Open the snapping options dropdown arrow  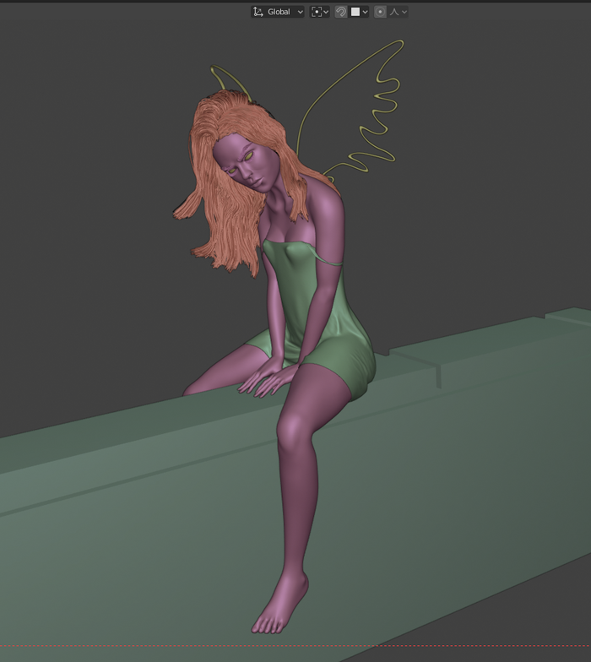(365, 12)
